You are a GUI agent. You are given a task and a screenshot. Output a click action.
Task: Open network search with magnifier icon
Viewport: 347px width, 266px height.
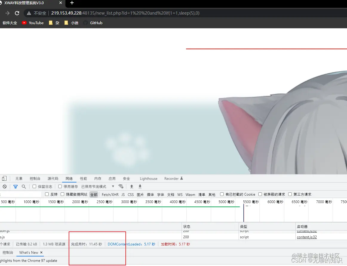click(24, 186)
